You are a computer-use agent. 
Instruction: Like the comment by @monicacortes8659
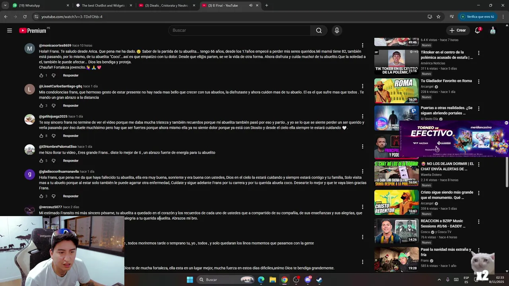pyautogui.click(x=41, y=75)
